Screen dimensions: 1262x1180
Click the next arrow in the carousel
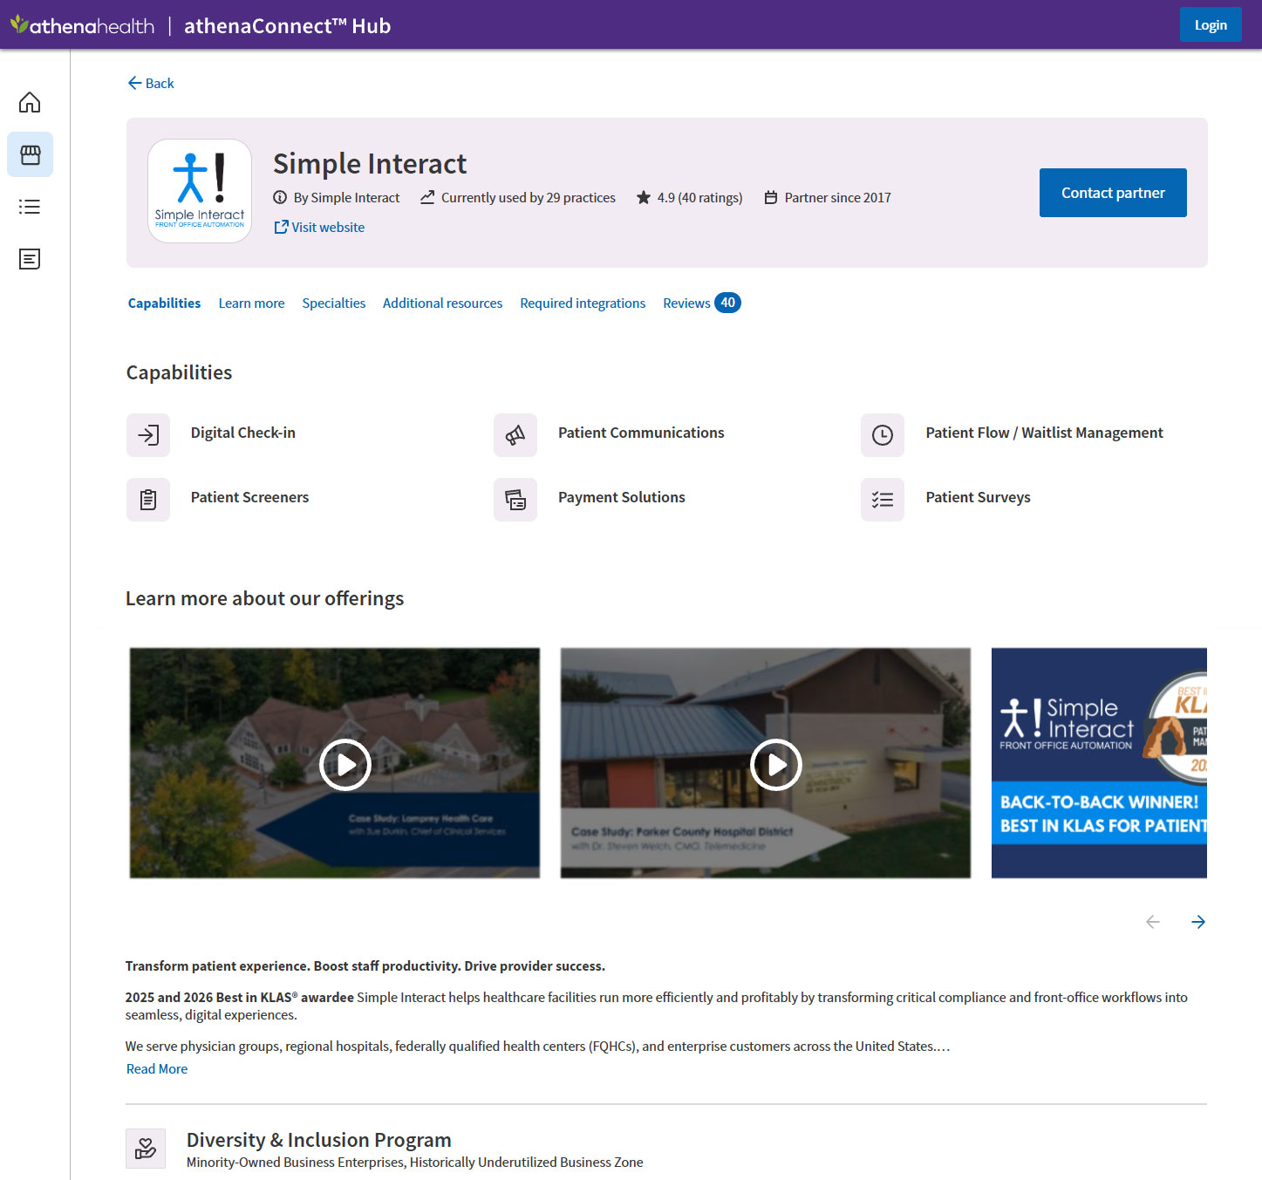[x=1198, y=922]
